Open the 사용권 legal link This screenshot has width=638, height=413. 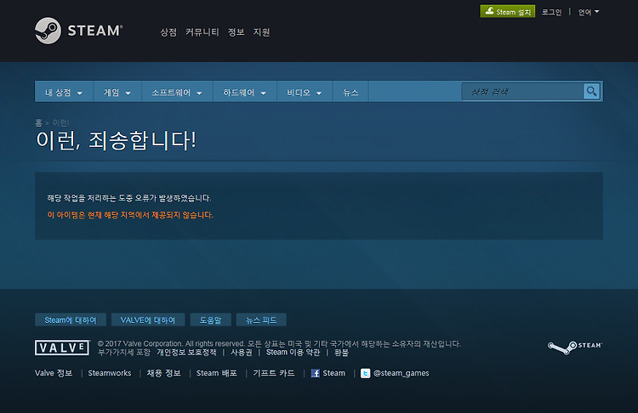(x=242, y=353)
